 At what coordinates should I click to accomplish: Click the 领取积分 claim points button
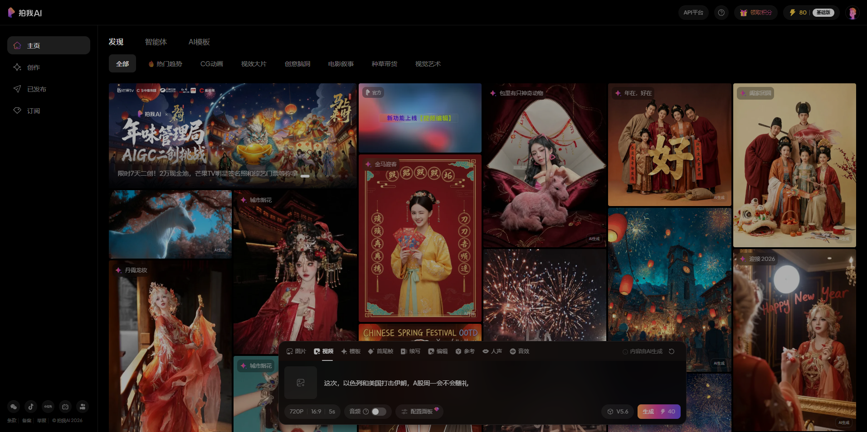pos(756,13)
